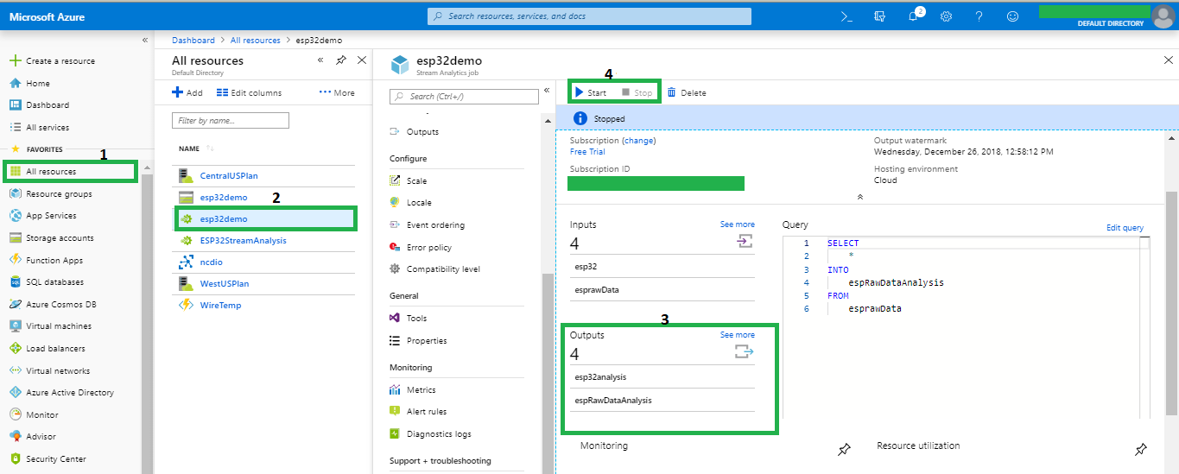Open the WireTemp function app
Screen dimensions: 1179x474
pos(220,306)
